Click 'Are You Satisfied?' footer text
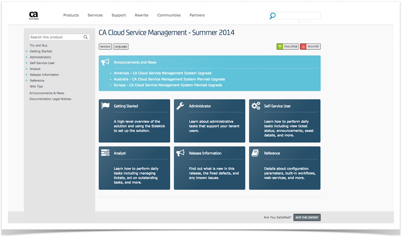This screenshot has height=238, width=404. pyautogui.click(x=277, y=217)
